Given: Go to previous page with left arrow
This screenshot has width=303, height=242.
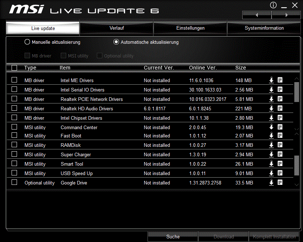Looking at the screenshot, I should tap(257, 15).
